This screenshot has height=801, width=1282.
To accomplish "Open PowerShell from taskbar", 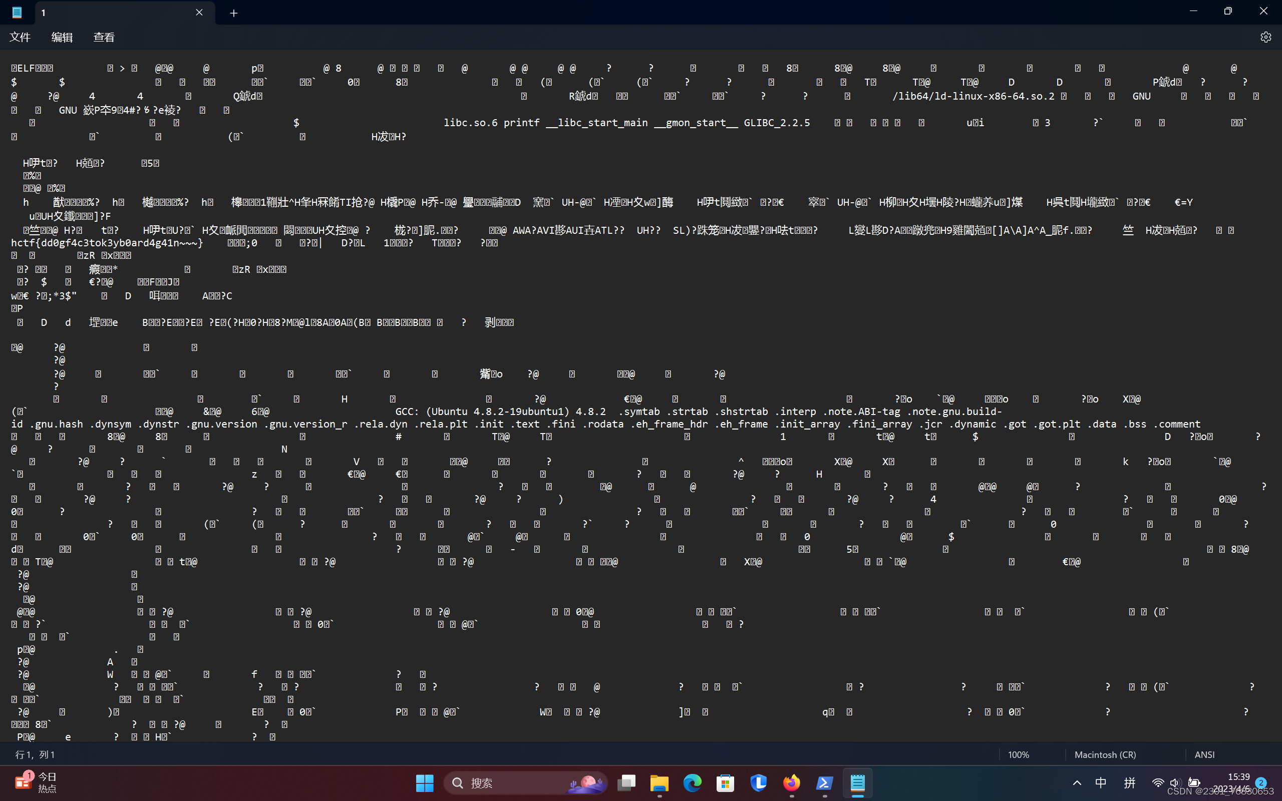I will click(824, 783).
